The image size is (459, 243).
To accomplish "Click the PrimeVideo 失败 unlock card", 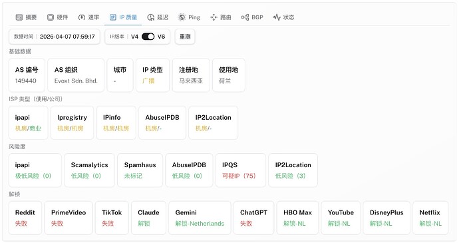I will click(69, 218).
